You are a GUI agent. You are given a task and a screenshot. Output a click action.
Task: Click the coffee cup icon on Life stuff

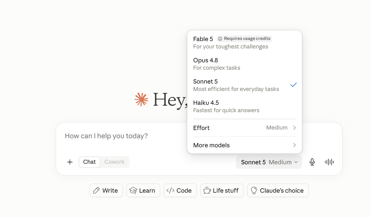pos(207,190)
